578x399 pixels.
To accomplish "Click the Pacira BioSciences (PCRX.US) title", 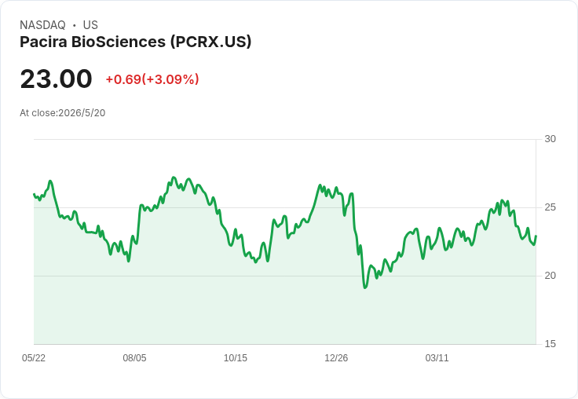I will tap(135, 42).
